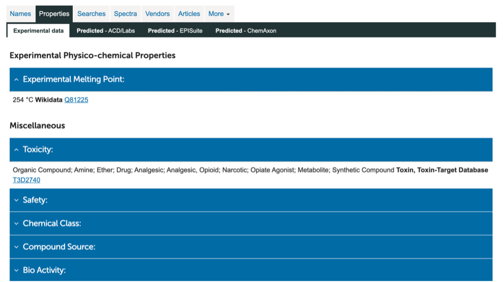
Task: Click the Miscellaneous heading
Action: click(x=37, y=126)
